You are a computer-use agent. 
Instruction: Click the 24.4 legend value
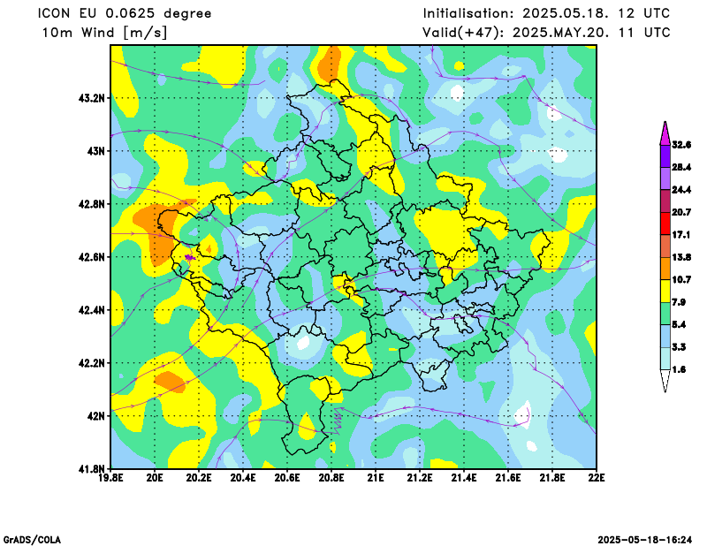pyautogui.click(x=681, y=190)
